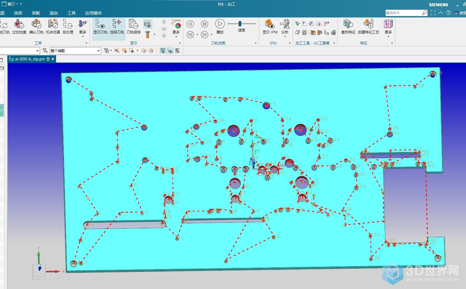The height and width of the screenshot is (289, 466).
Task: Click the selection filter reset funnel icon
Action: (x=45, y=51)
